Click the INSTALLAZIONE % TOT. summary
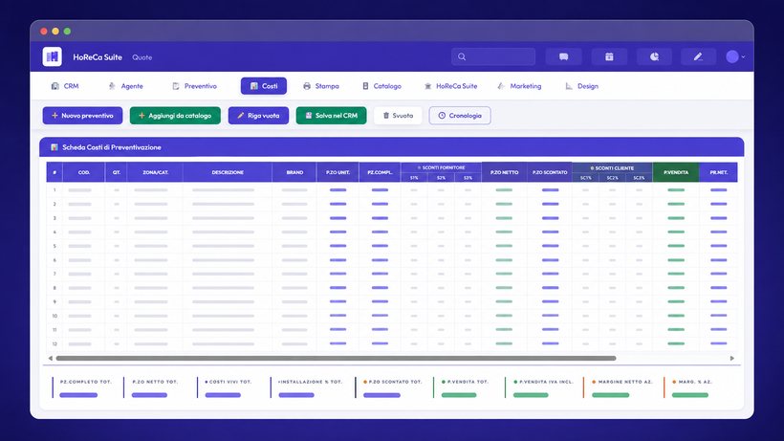784x441 pixels. [308, 387]
